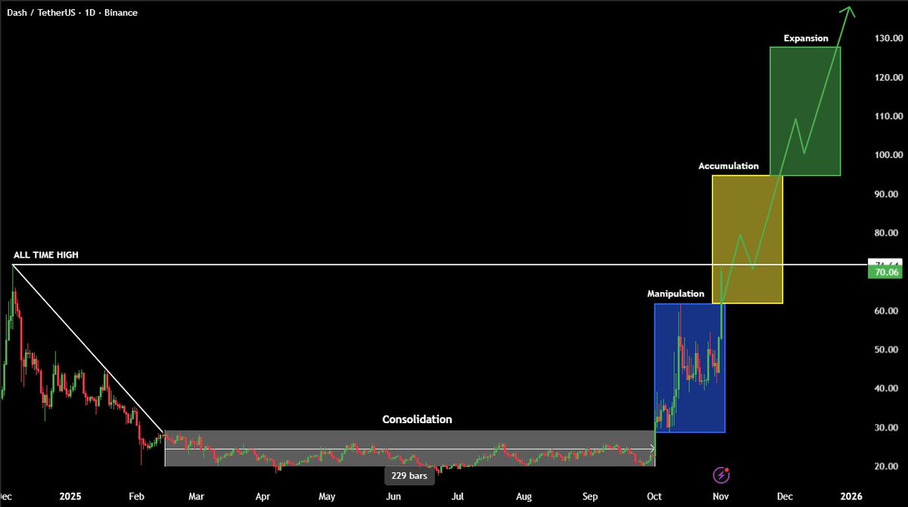Select the Manipulation text label
This screenshot has height=507, width=908.
(675, 293)
